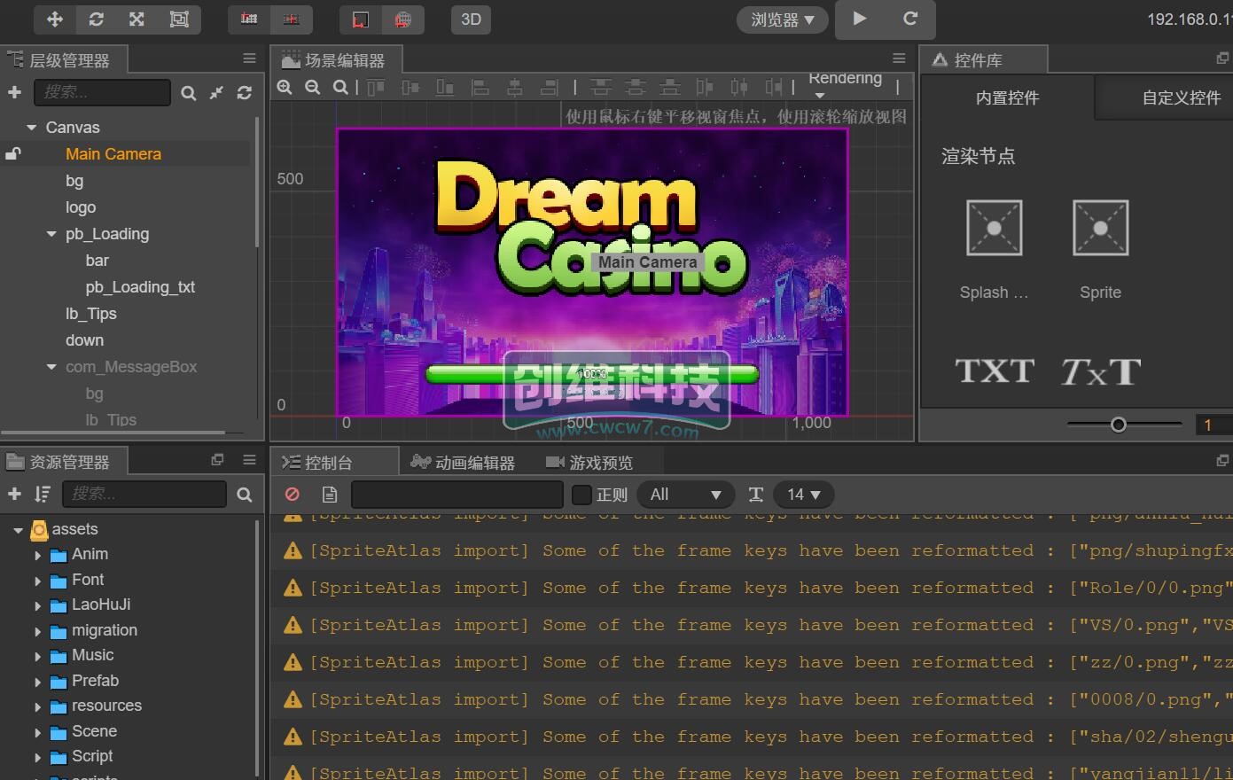Image resolution: width=1233 pixels, height=780 pixels.
Task: Open the console font size 14 dropdown
Action: 804,495
